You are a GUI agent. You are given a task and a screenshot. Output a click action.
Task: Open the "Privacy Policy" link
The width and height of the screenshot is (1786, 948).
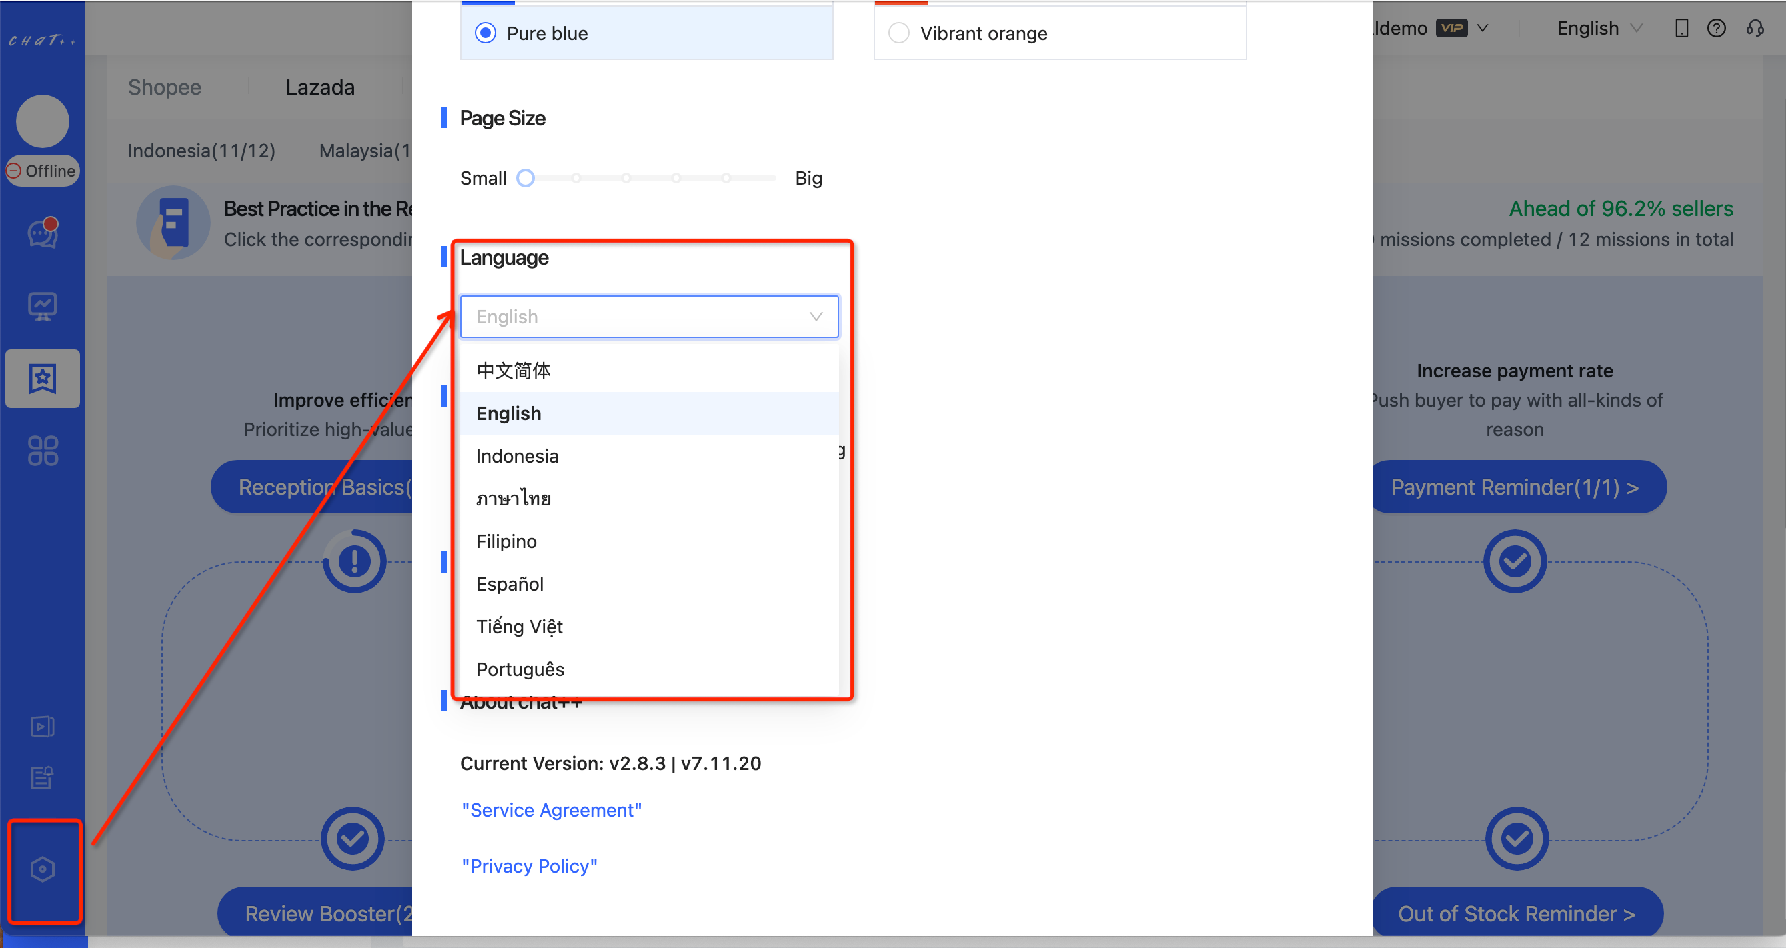[529, 866]
